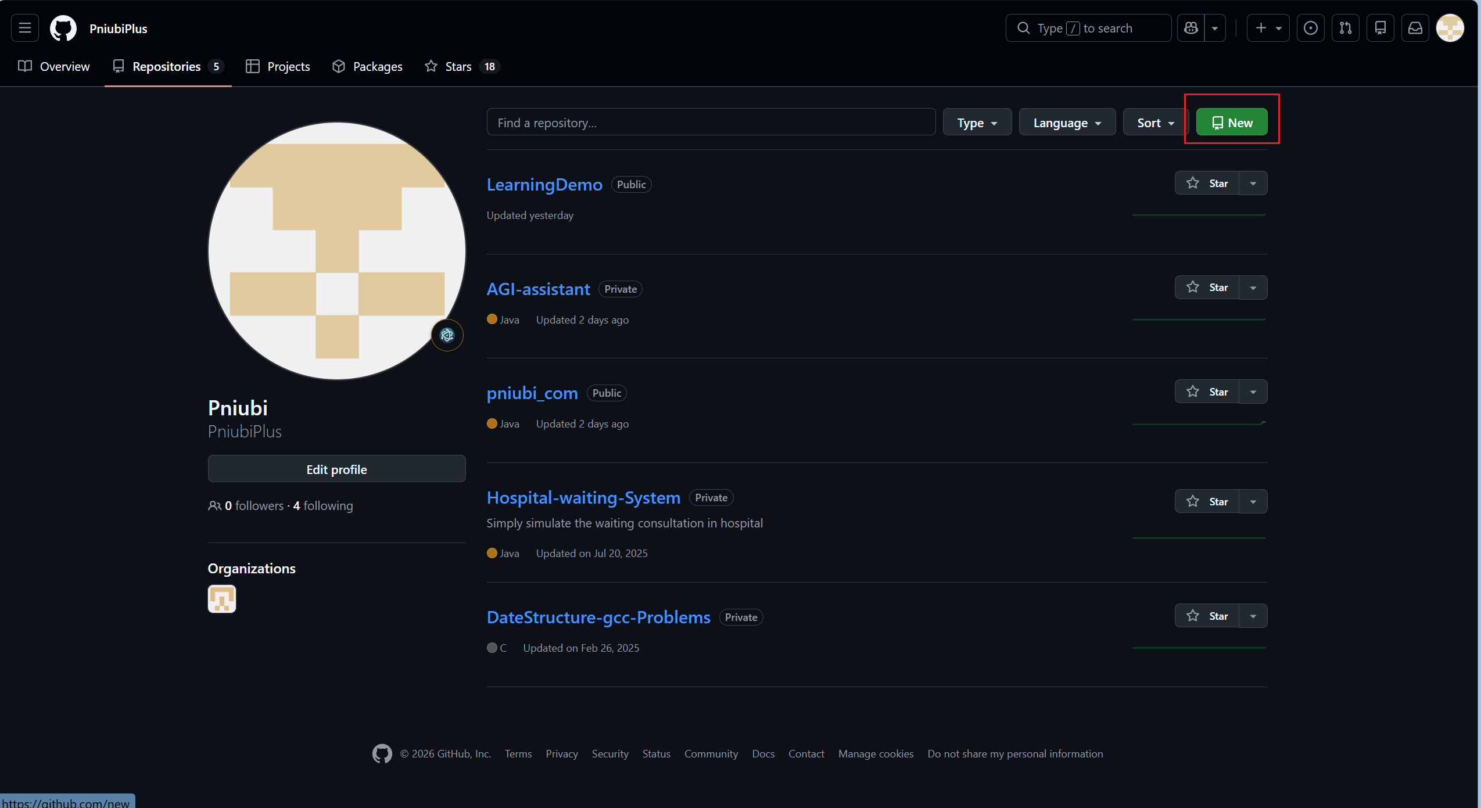Switch to the Overview tab

click(x=54, y=66)
